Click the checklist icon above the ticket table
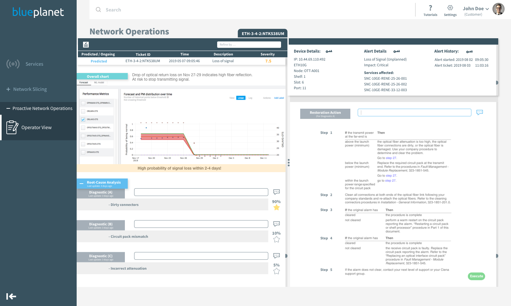Image resolution: width=511 pixels, height=306 pixels. tap(86, 45)
